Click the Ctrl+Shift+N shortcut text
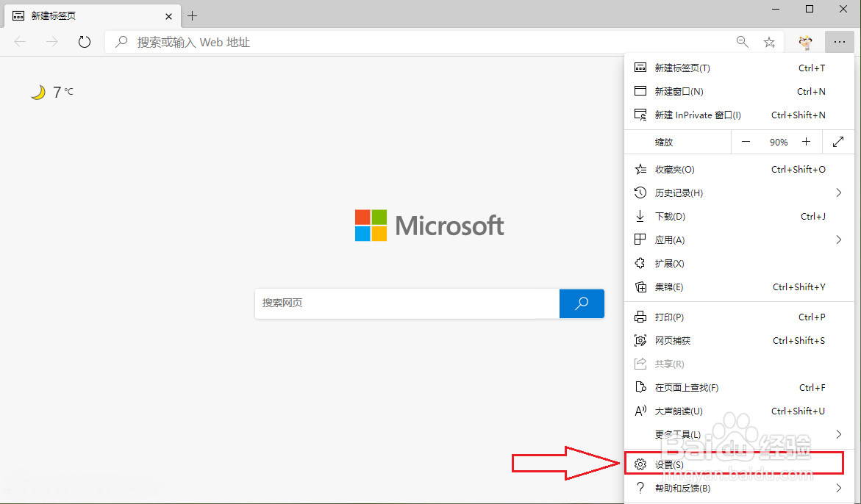The height and width of the screenshot is (504, 861). [x=798, y=115]
